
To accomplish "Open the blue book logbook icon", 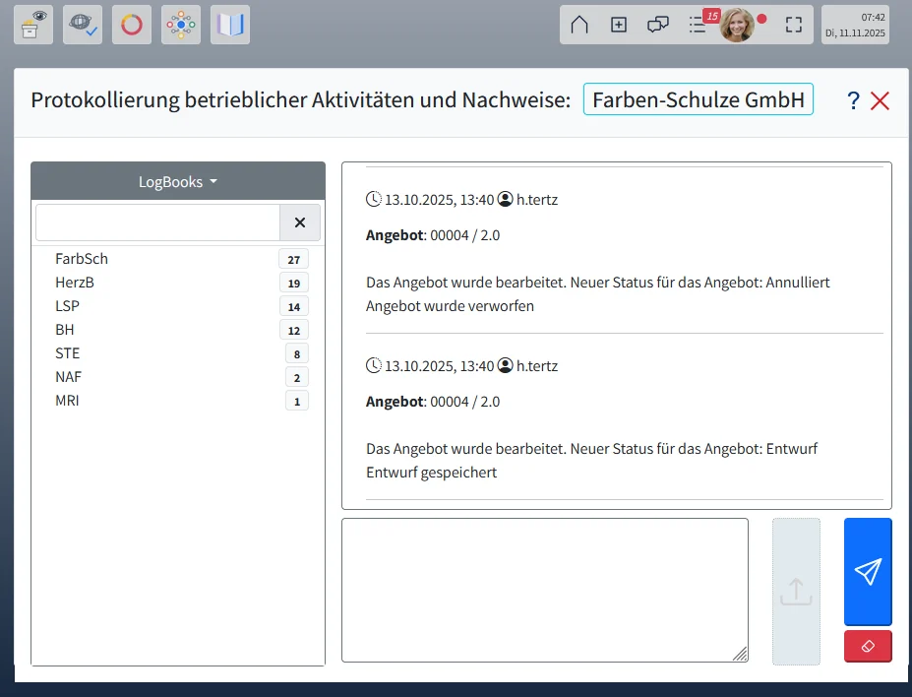I will (228, 24).
